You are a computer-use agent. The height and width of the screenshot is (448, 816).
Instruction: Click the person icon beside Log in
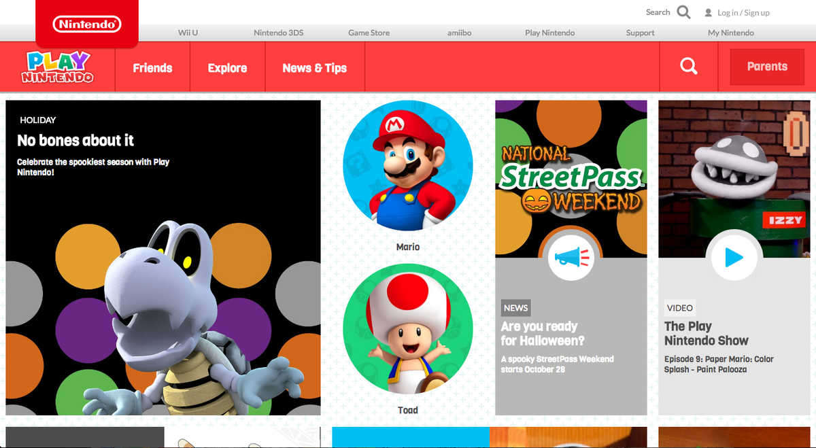707,12
